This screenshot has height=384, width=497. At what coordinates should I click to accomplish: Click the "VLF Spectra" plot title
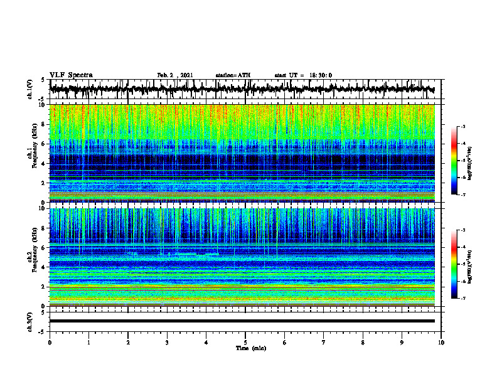[x=71, y=75]
